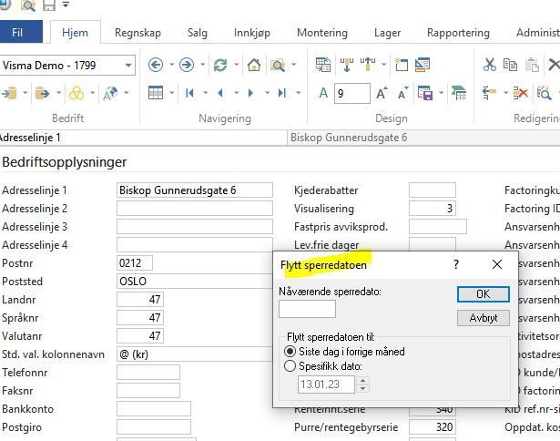Screen dimensions: 560x441
Task: Click the new window icon in Design
Action: 401,65
